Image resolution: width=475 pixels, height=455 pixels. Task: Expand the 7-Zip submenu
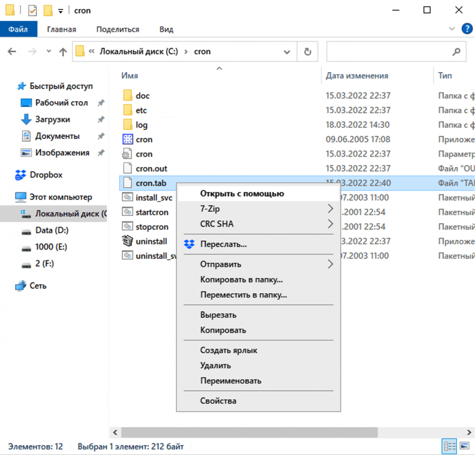330,209
